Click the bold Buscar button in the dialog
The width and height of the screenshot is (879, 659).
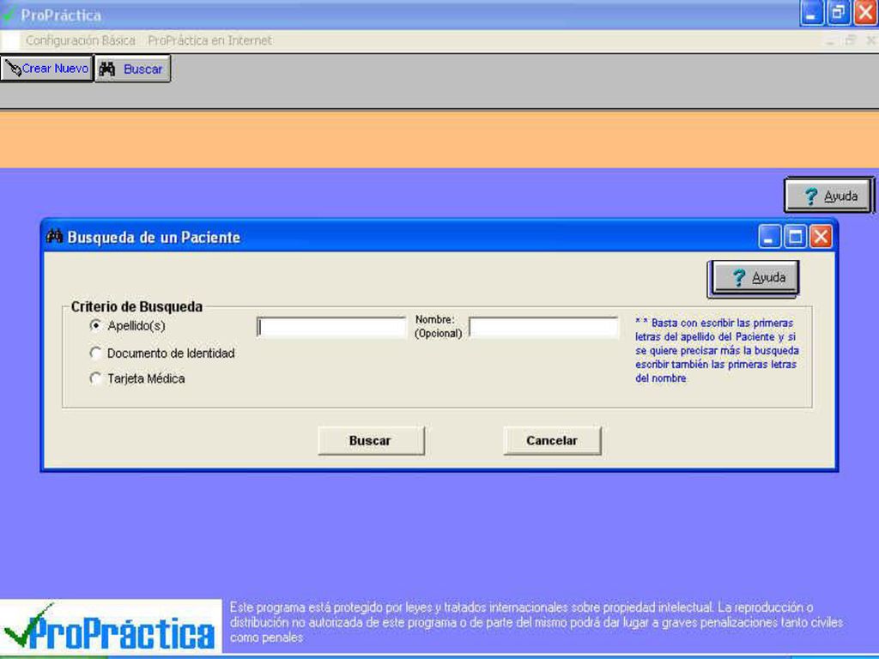(x=371, y=440)
